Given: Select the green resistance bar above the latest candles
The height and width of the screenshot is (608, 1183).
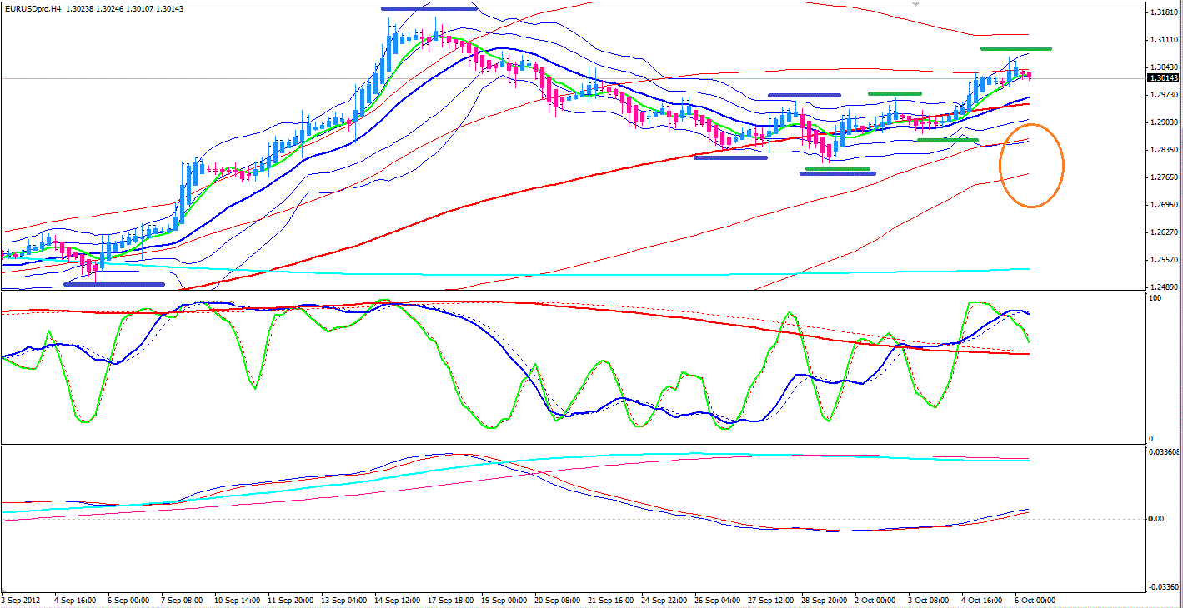Looking at the screenshot, I should pyautogui.click(x=1015, y=48).
